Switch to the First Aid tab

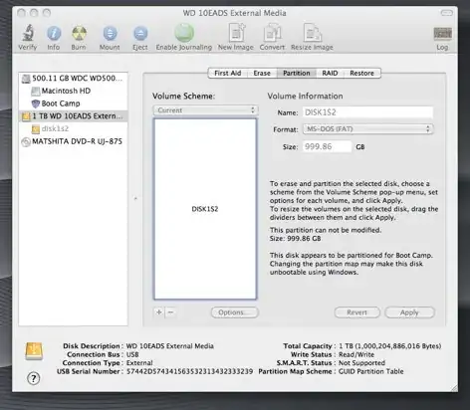click(x=228, y=73)
